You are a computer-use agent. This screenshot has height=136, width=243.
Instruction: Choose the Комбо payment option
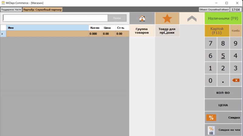tap(236, 31)
